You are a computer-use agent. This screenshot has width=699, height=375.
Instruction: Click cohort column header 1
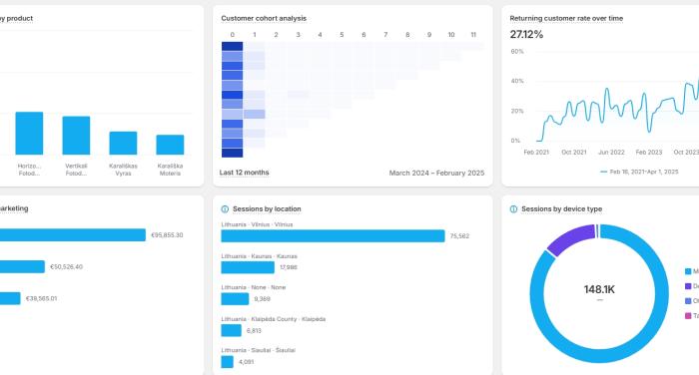(254, 34)
